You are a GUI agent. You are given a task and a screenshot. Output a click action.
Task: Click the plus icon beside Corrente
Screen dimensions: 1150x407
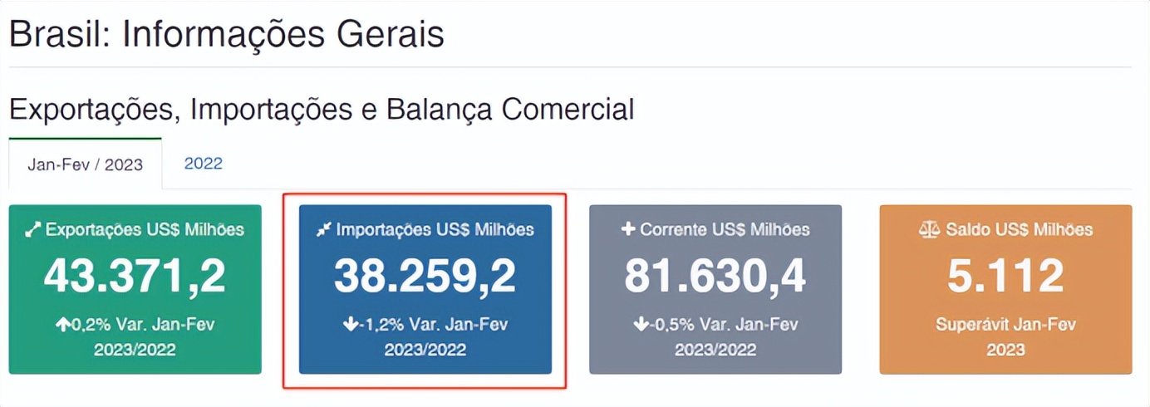pyautogui.click(x=628, y=229)
